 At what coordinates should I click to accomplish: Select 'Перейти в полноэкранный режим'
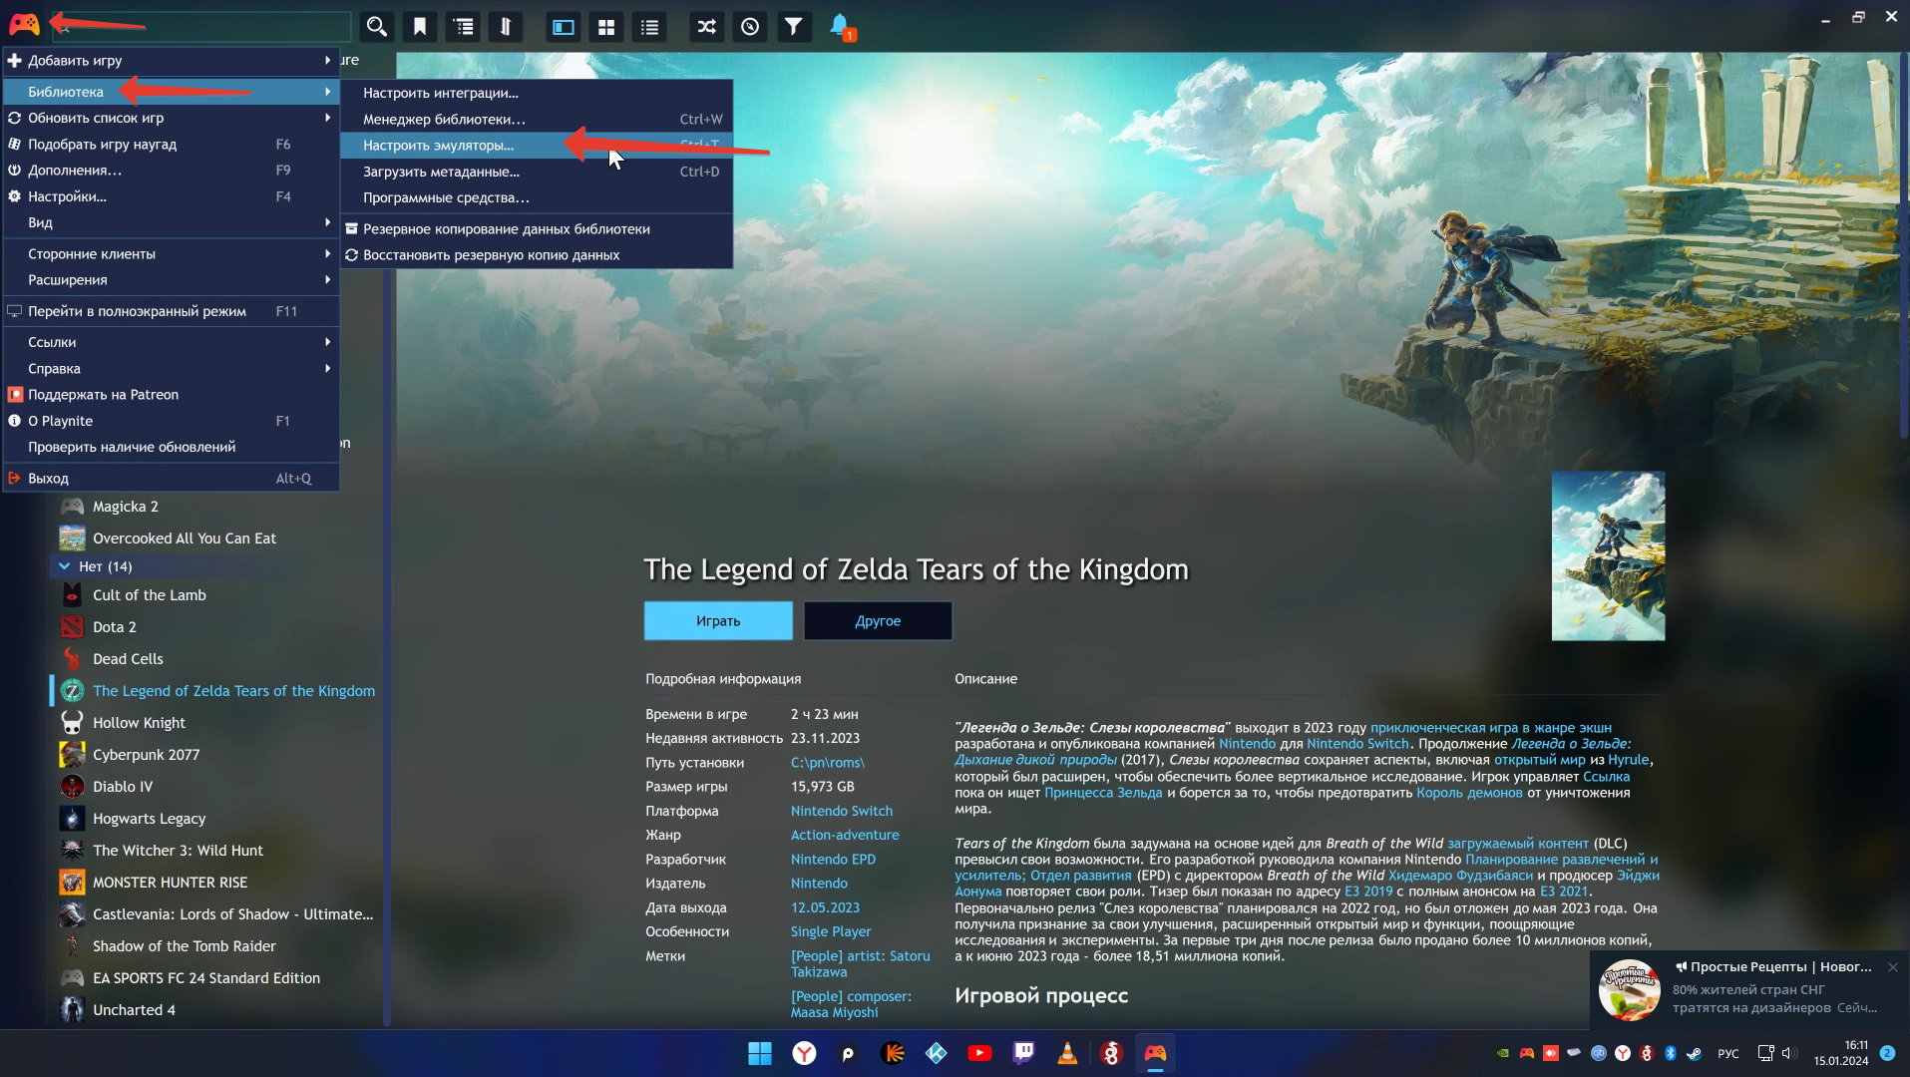click(172, 311)
